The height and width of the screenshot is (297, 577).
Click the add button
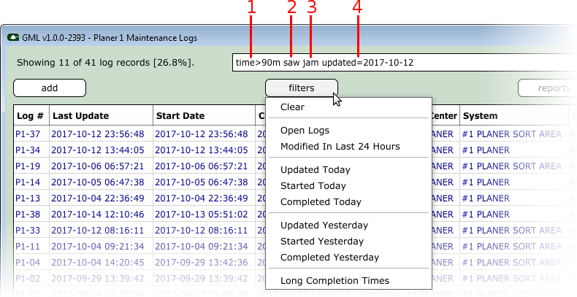click(50, 88)
